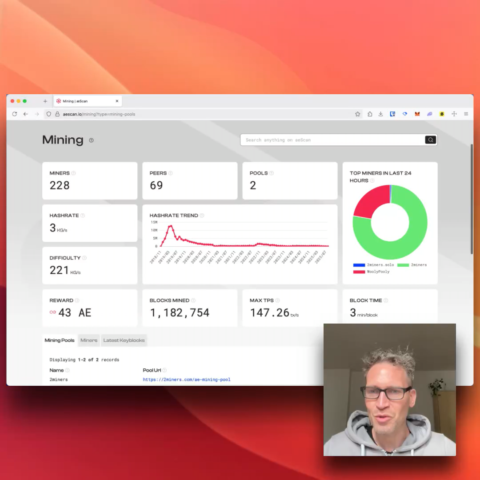Click info icon beside REWARD label
Viewport: 480px width, 480px height.
tap(77, 300)
